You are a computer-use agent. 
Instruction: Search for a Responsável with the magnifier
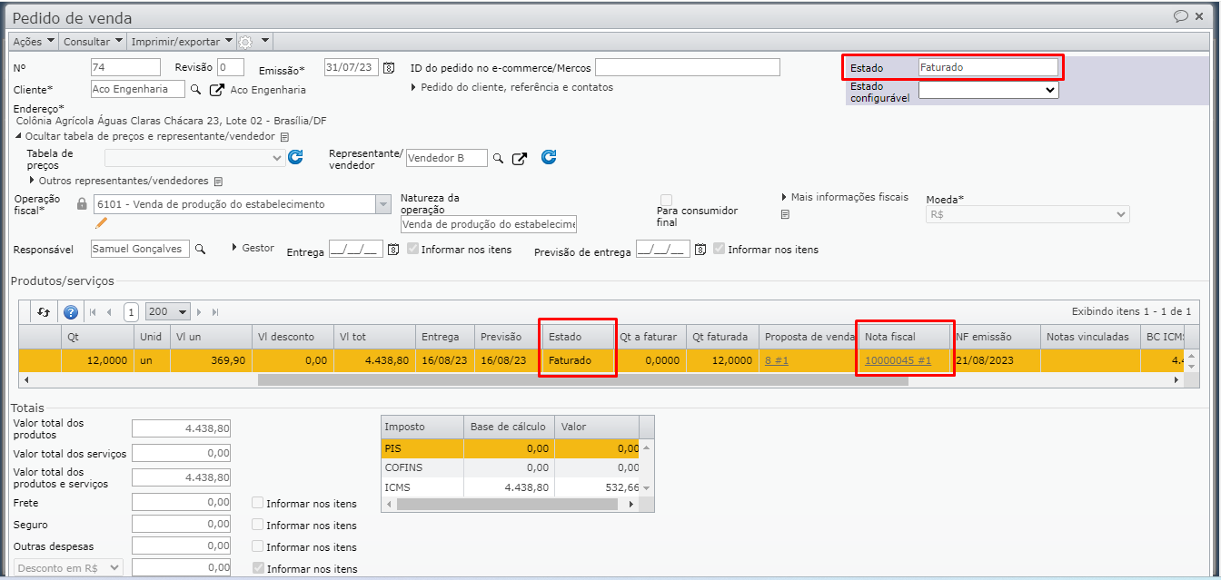(201, 249)
